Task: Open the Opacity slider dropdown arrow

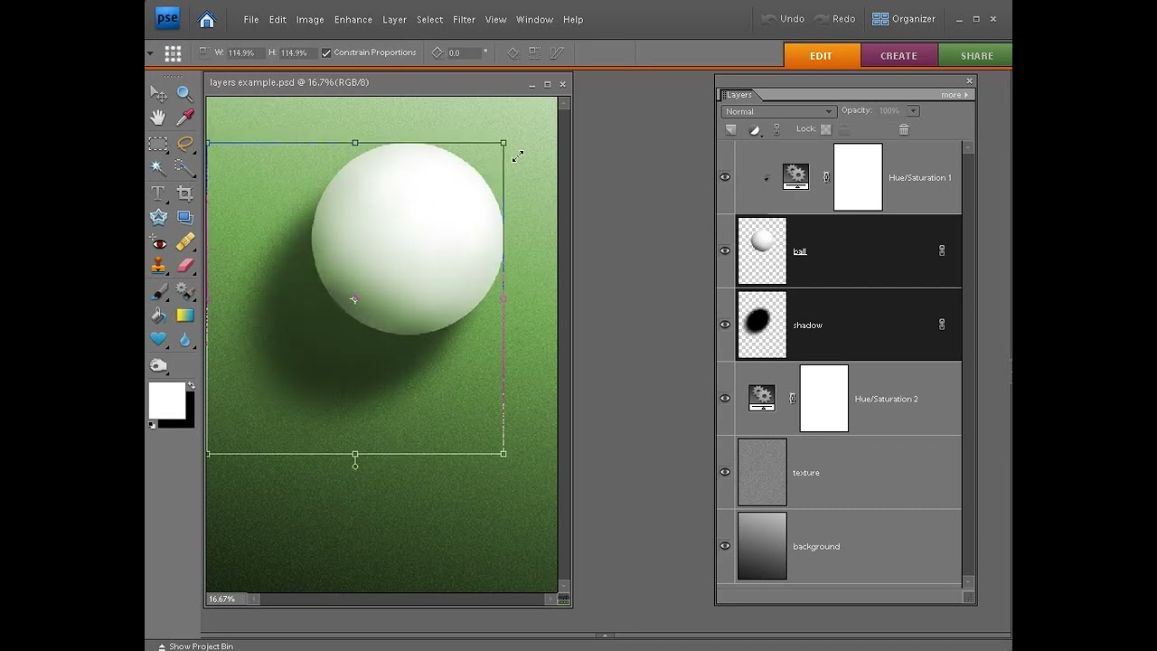Action: (913, 110)
